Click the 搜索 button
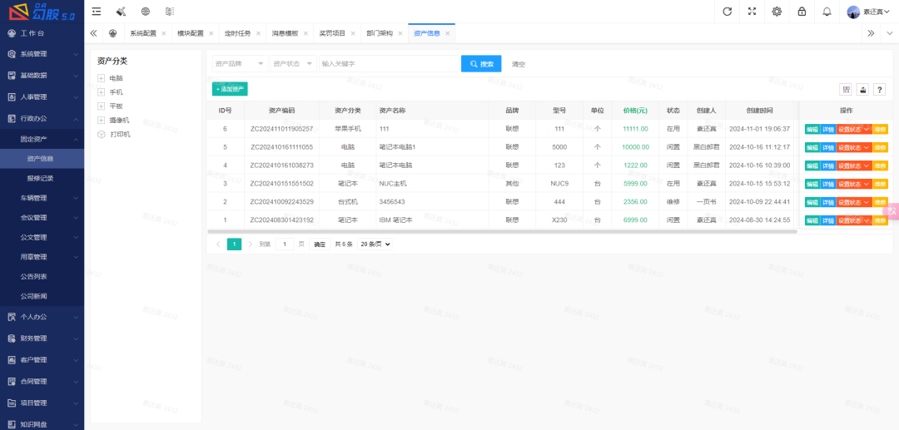This screenshot has width=899, height=430. coord(481,64)
